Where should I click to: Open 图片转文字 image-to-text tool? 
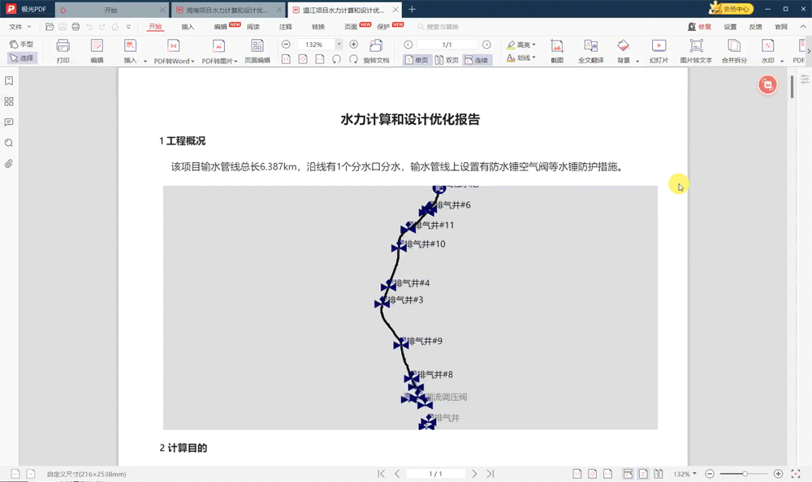[x=695, y=53]
